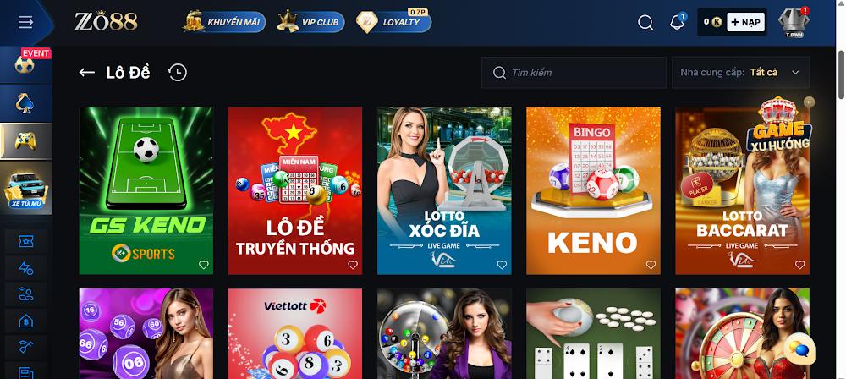Click the search magnifier icon in header
This screenshot has height=379, width=846.
(645, 22)
